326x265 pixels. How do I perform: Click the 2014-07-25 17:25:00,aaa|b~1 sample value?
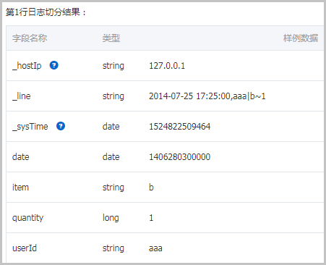pyautogui.click(x=207, y=96)
